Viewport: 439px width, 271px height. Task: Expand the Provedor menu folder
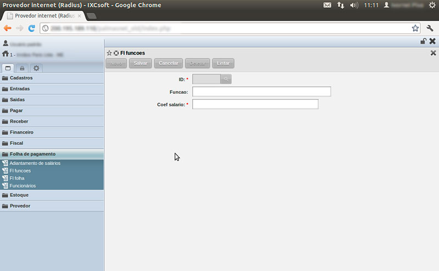tap(52, 206)
